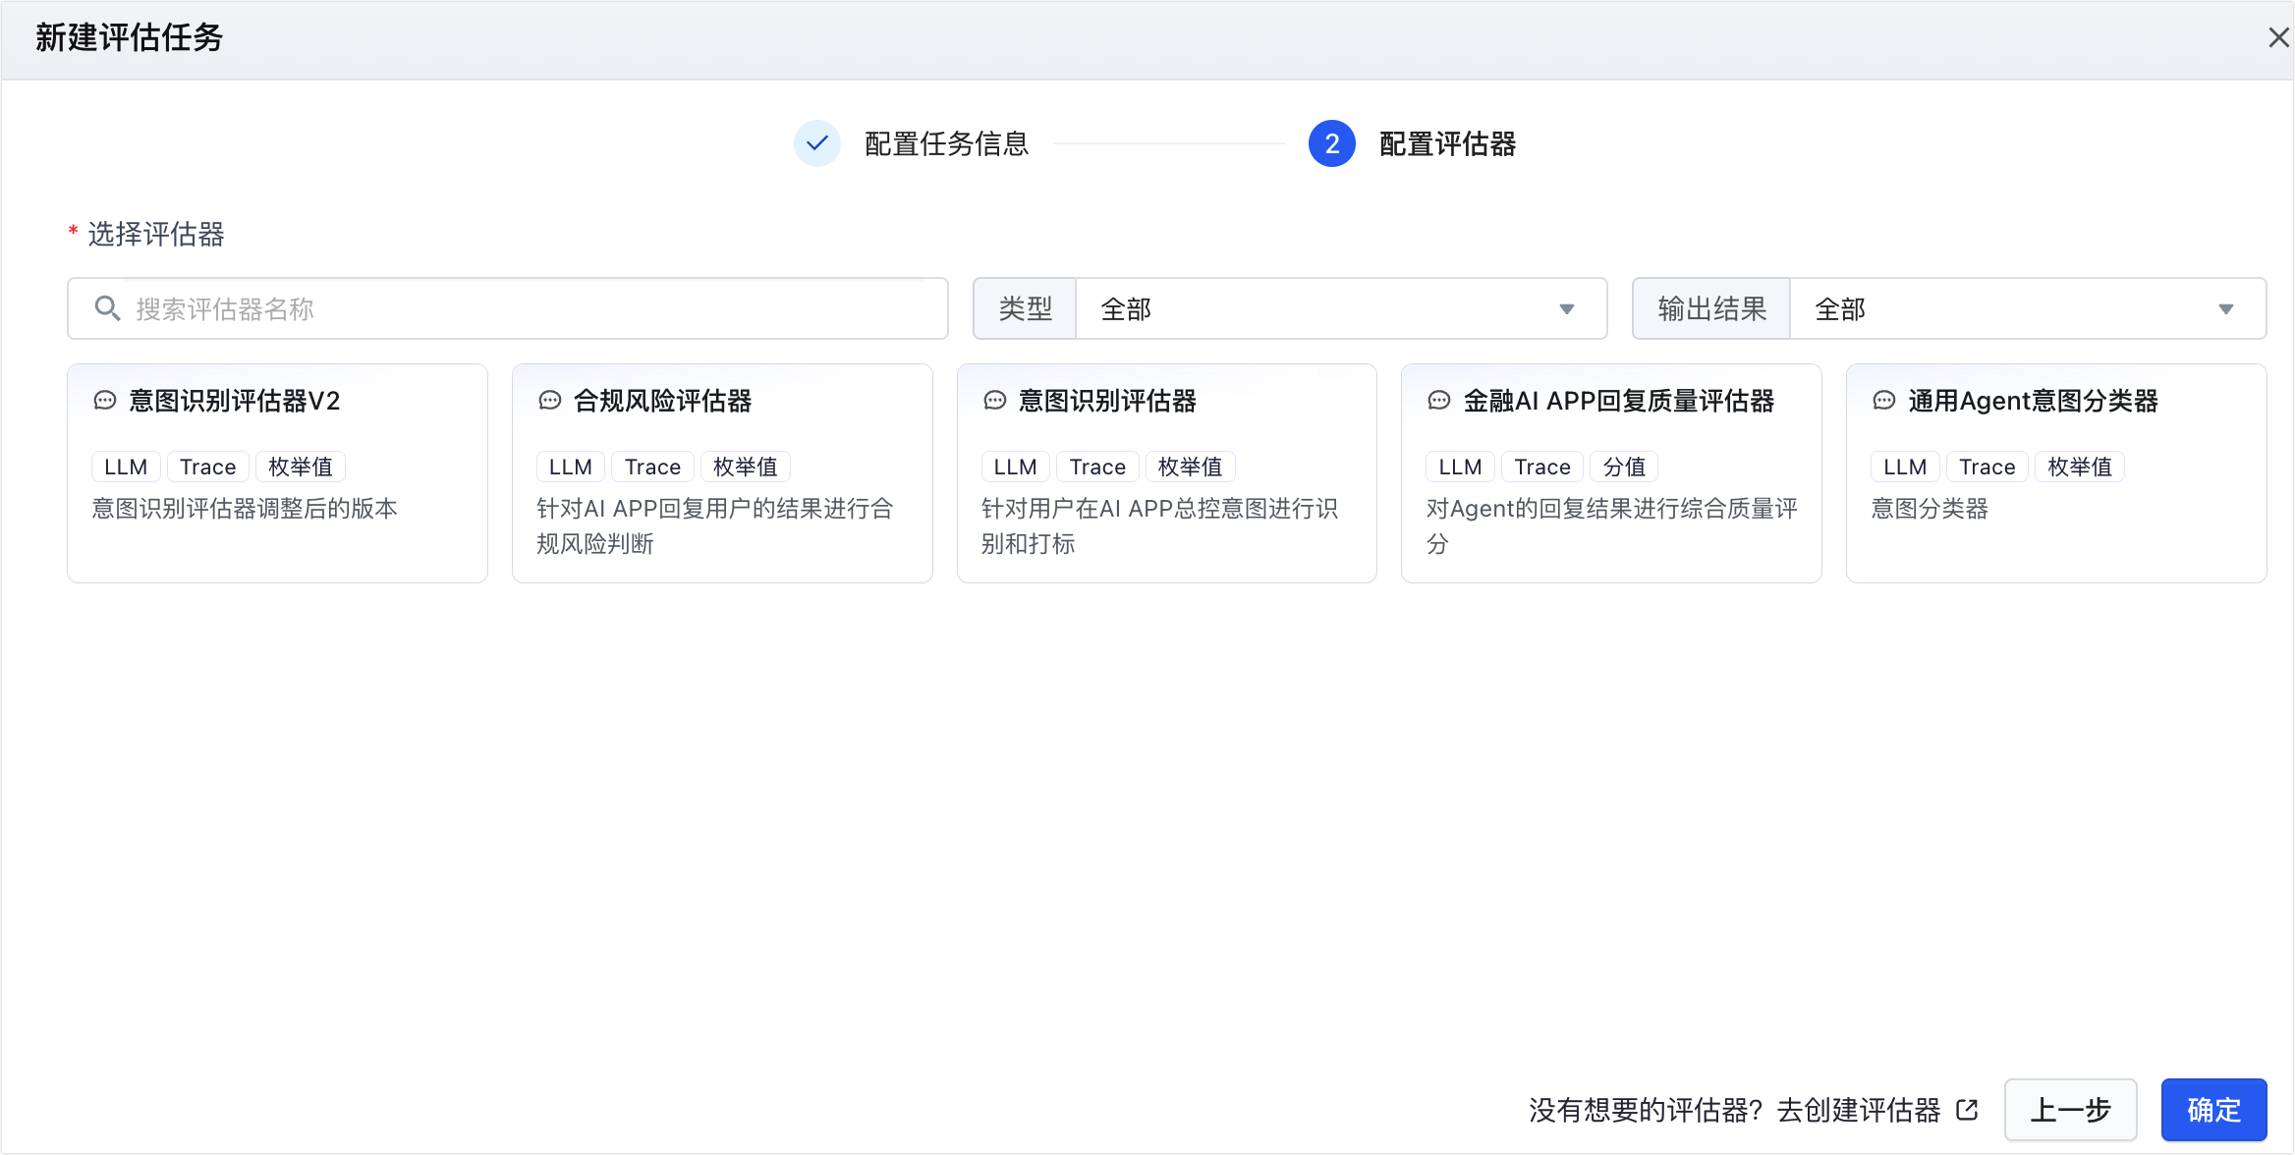Select the 配置评估器 step label
This screenshot has height=1155, width=2295.
1447,143
